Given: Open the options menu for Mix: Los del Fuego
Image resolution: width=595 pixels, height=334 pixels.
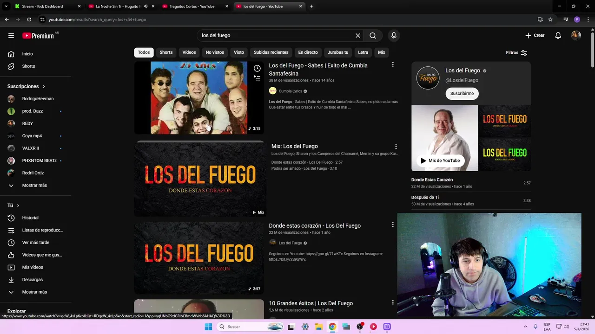Looking at the screenshot, I should (396, 147).
